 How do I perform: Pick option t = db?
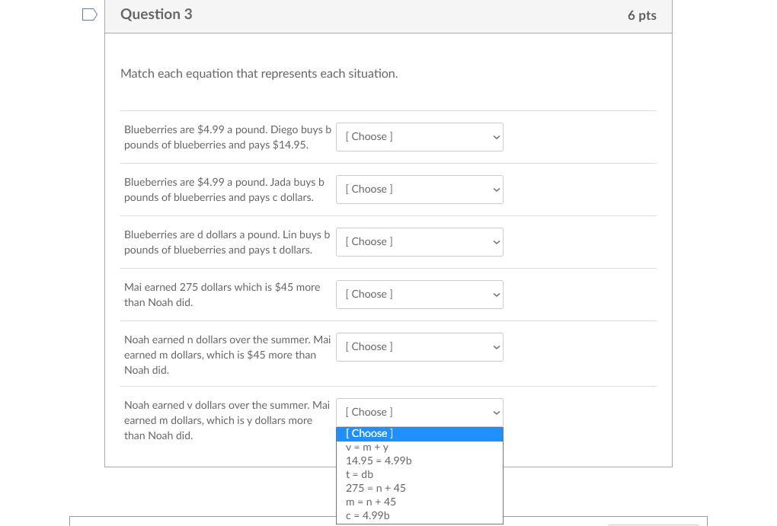[x=360, y=475]
